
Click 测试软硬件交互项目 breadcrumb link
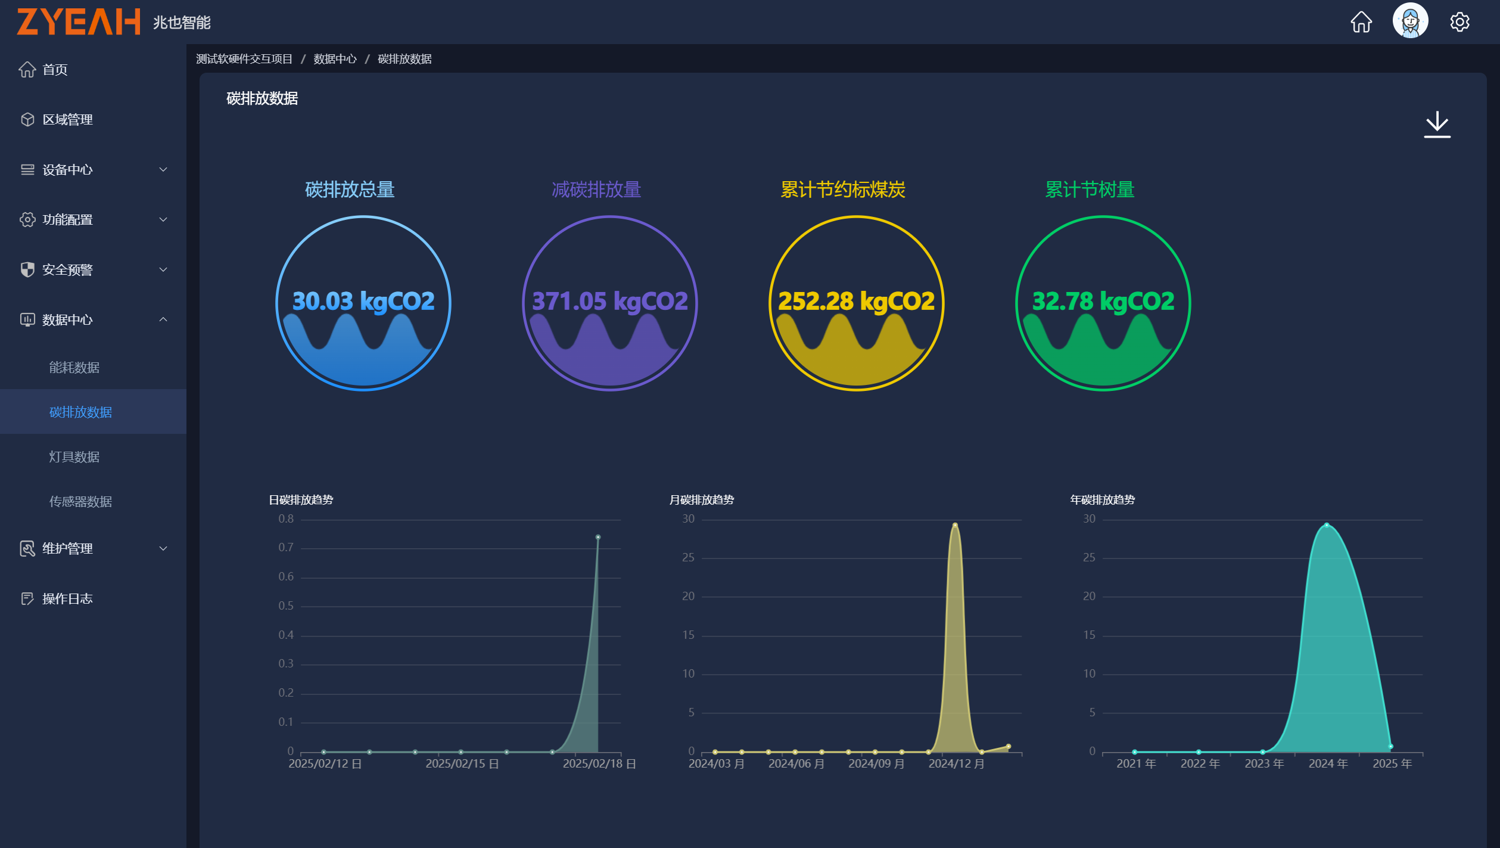pyautogui.click(x=244, y=59)
